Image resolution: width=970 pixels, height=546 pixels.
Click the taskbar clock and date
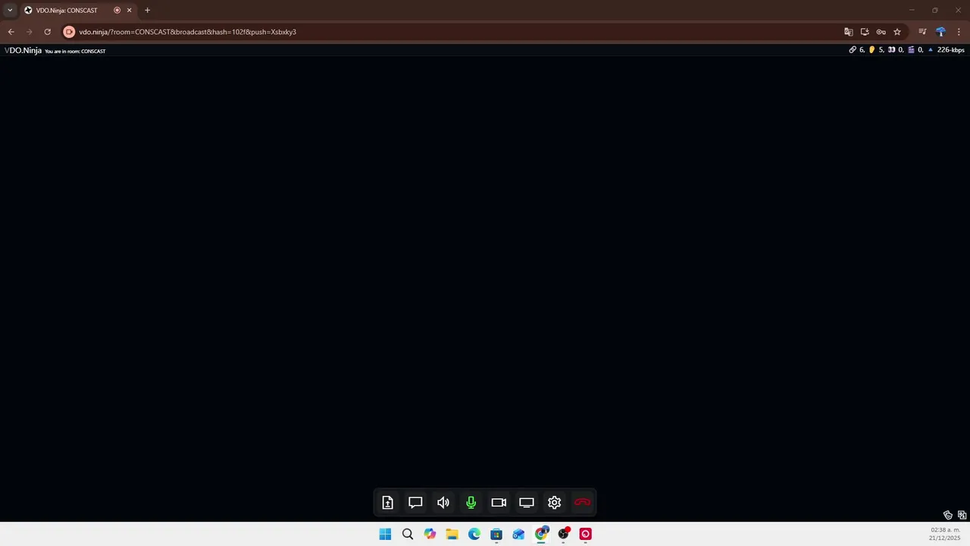coord(945,534)
